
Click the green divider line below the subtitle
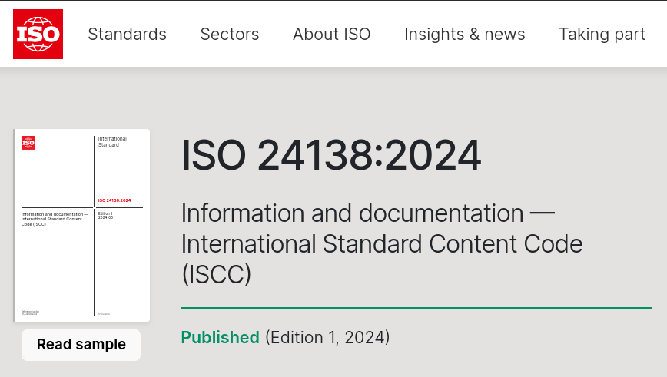[416, 308]
